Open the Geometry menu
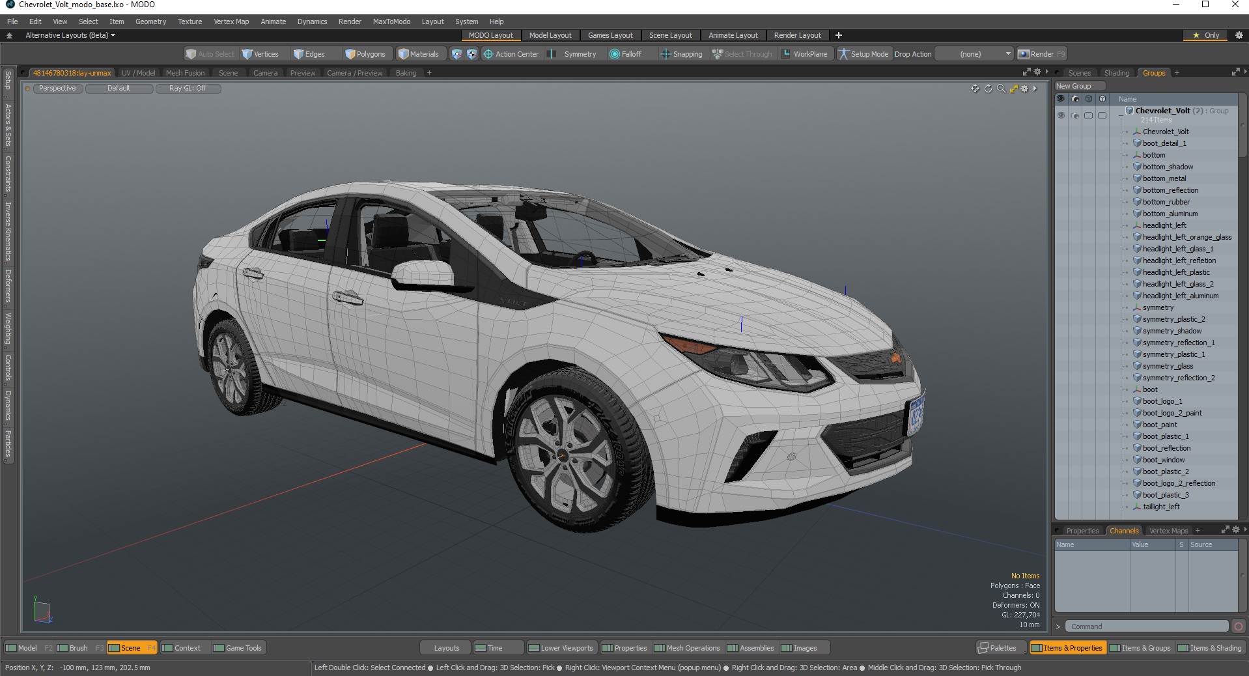 [x=150, y=21]
